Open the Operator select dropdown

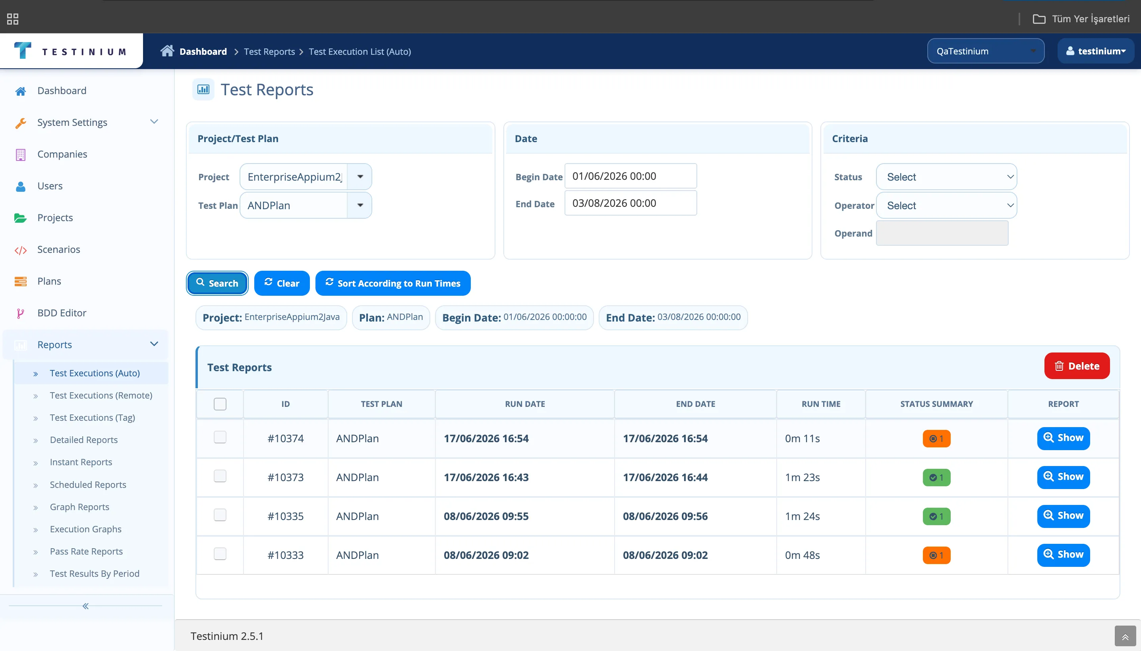(946, 205)
